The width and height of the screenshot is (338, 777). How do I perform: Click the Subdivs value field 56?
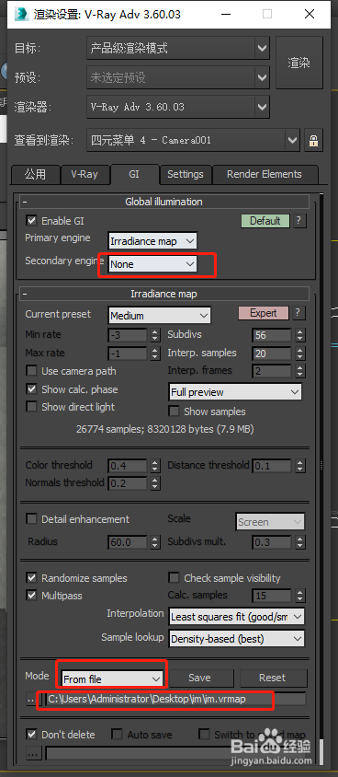[271, 335]
